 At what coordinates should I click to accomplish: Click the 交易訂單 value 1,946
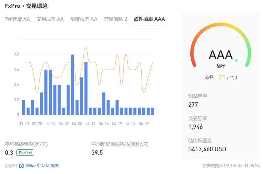pyautogui.click(x=196, y=127)
